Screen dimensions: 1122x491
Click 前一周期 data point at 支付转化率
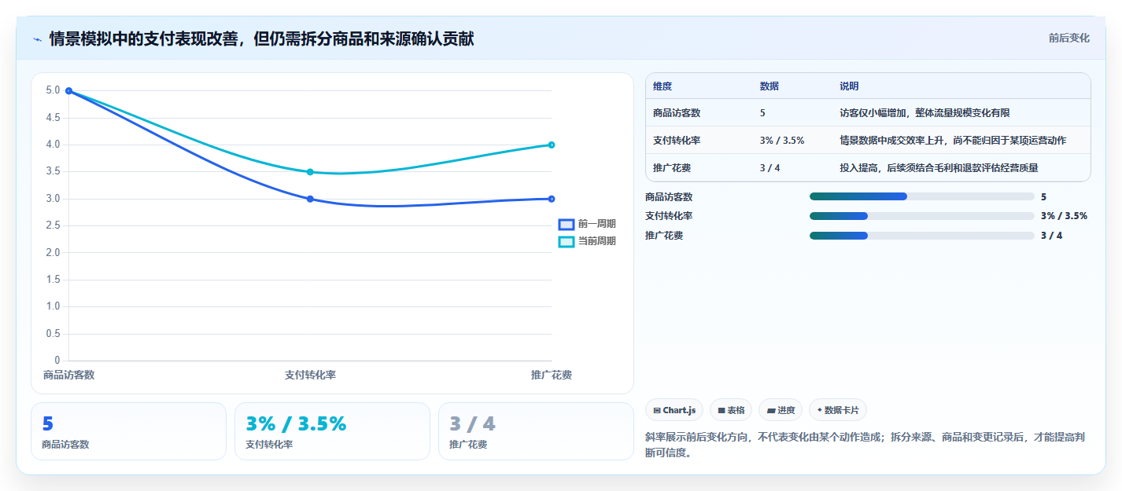310,199
